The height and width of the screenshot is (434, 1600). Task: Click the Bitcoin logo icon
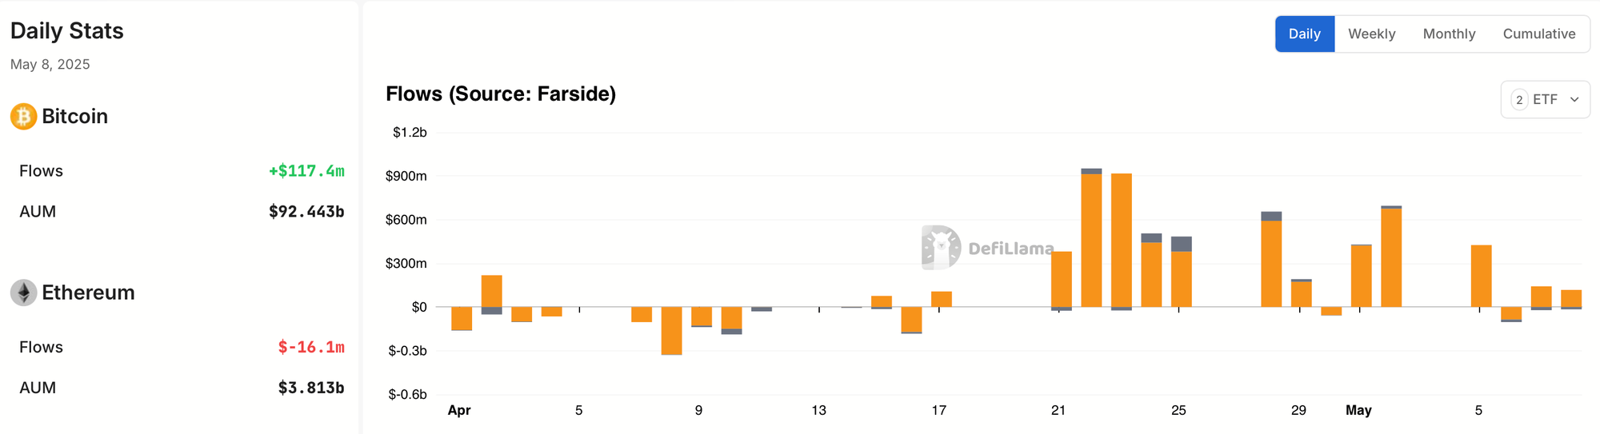(23, 117)
